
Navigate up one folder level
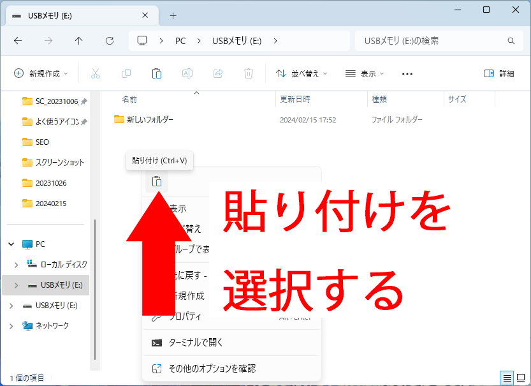tap(79, 41)
